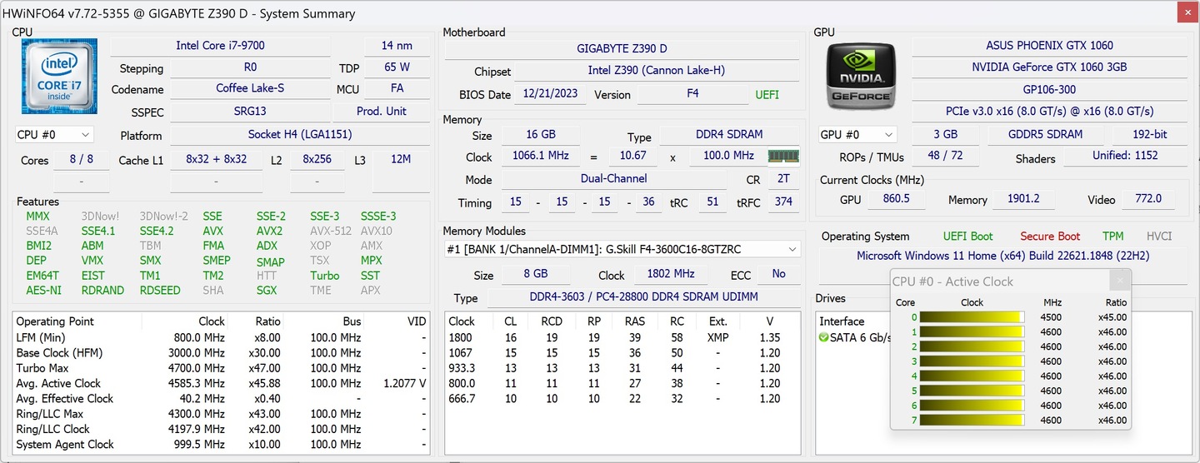Screen dimensions: 1200x463
Task: Open the GPU #0 selector dropdown
Action: [x=857, y=134]
